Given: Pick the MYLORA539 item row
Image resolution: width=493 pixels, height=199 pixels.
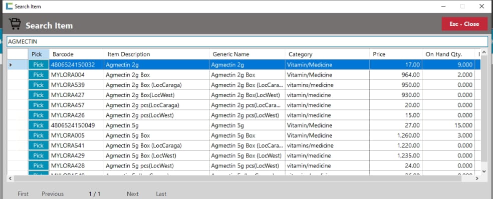Looking at the screenshot, I should (39, 85).
